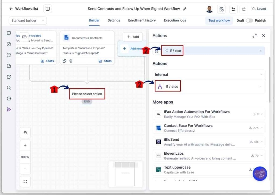Select the hand pan tool
The image size is (275, 195).
[25, 133]
